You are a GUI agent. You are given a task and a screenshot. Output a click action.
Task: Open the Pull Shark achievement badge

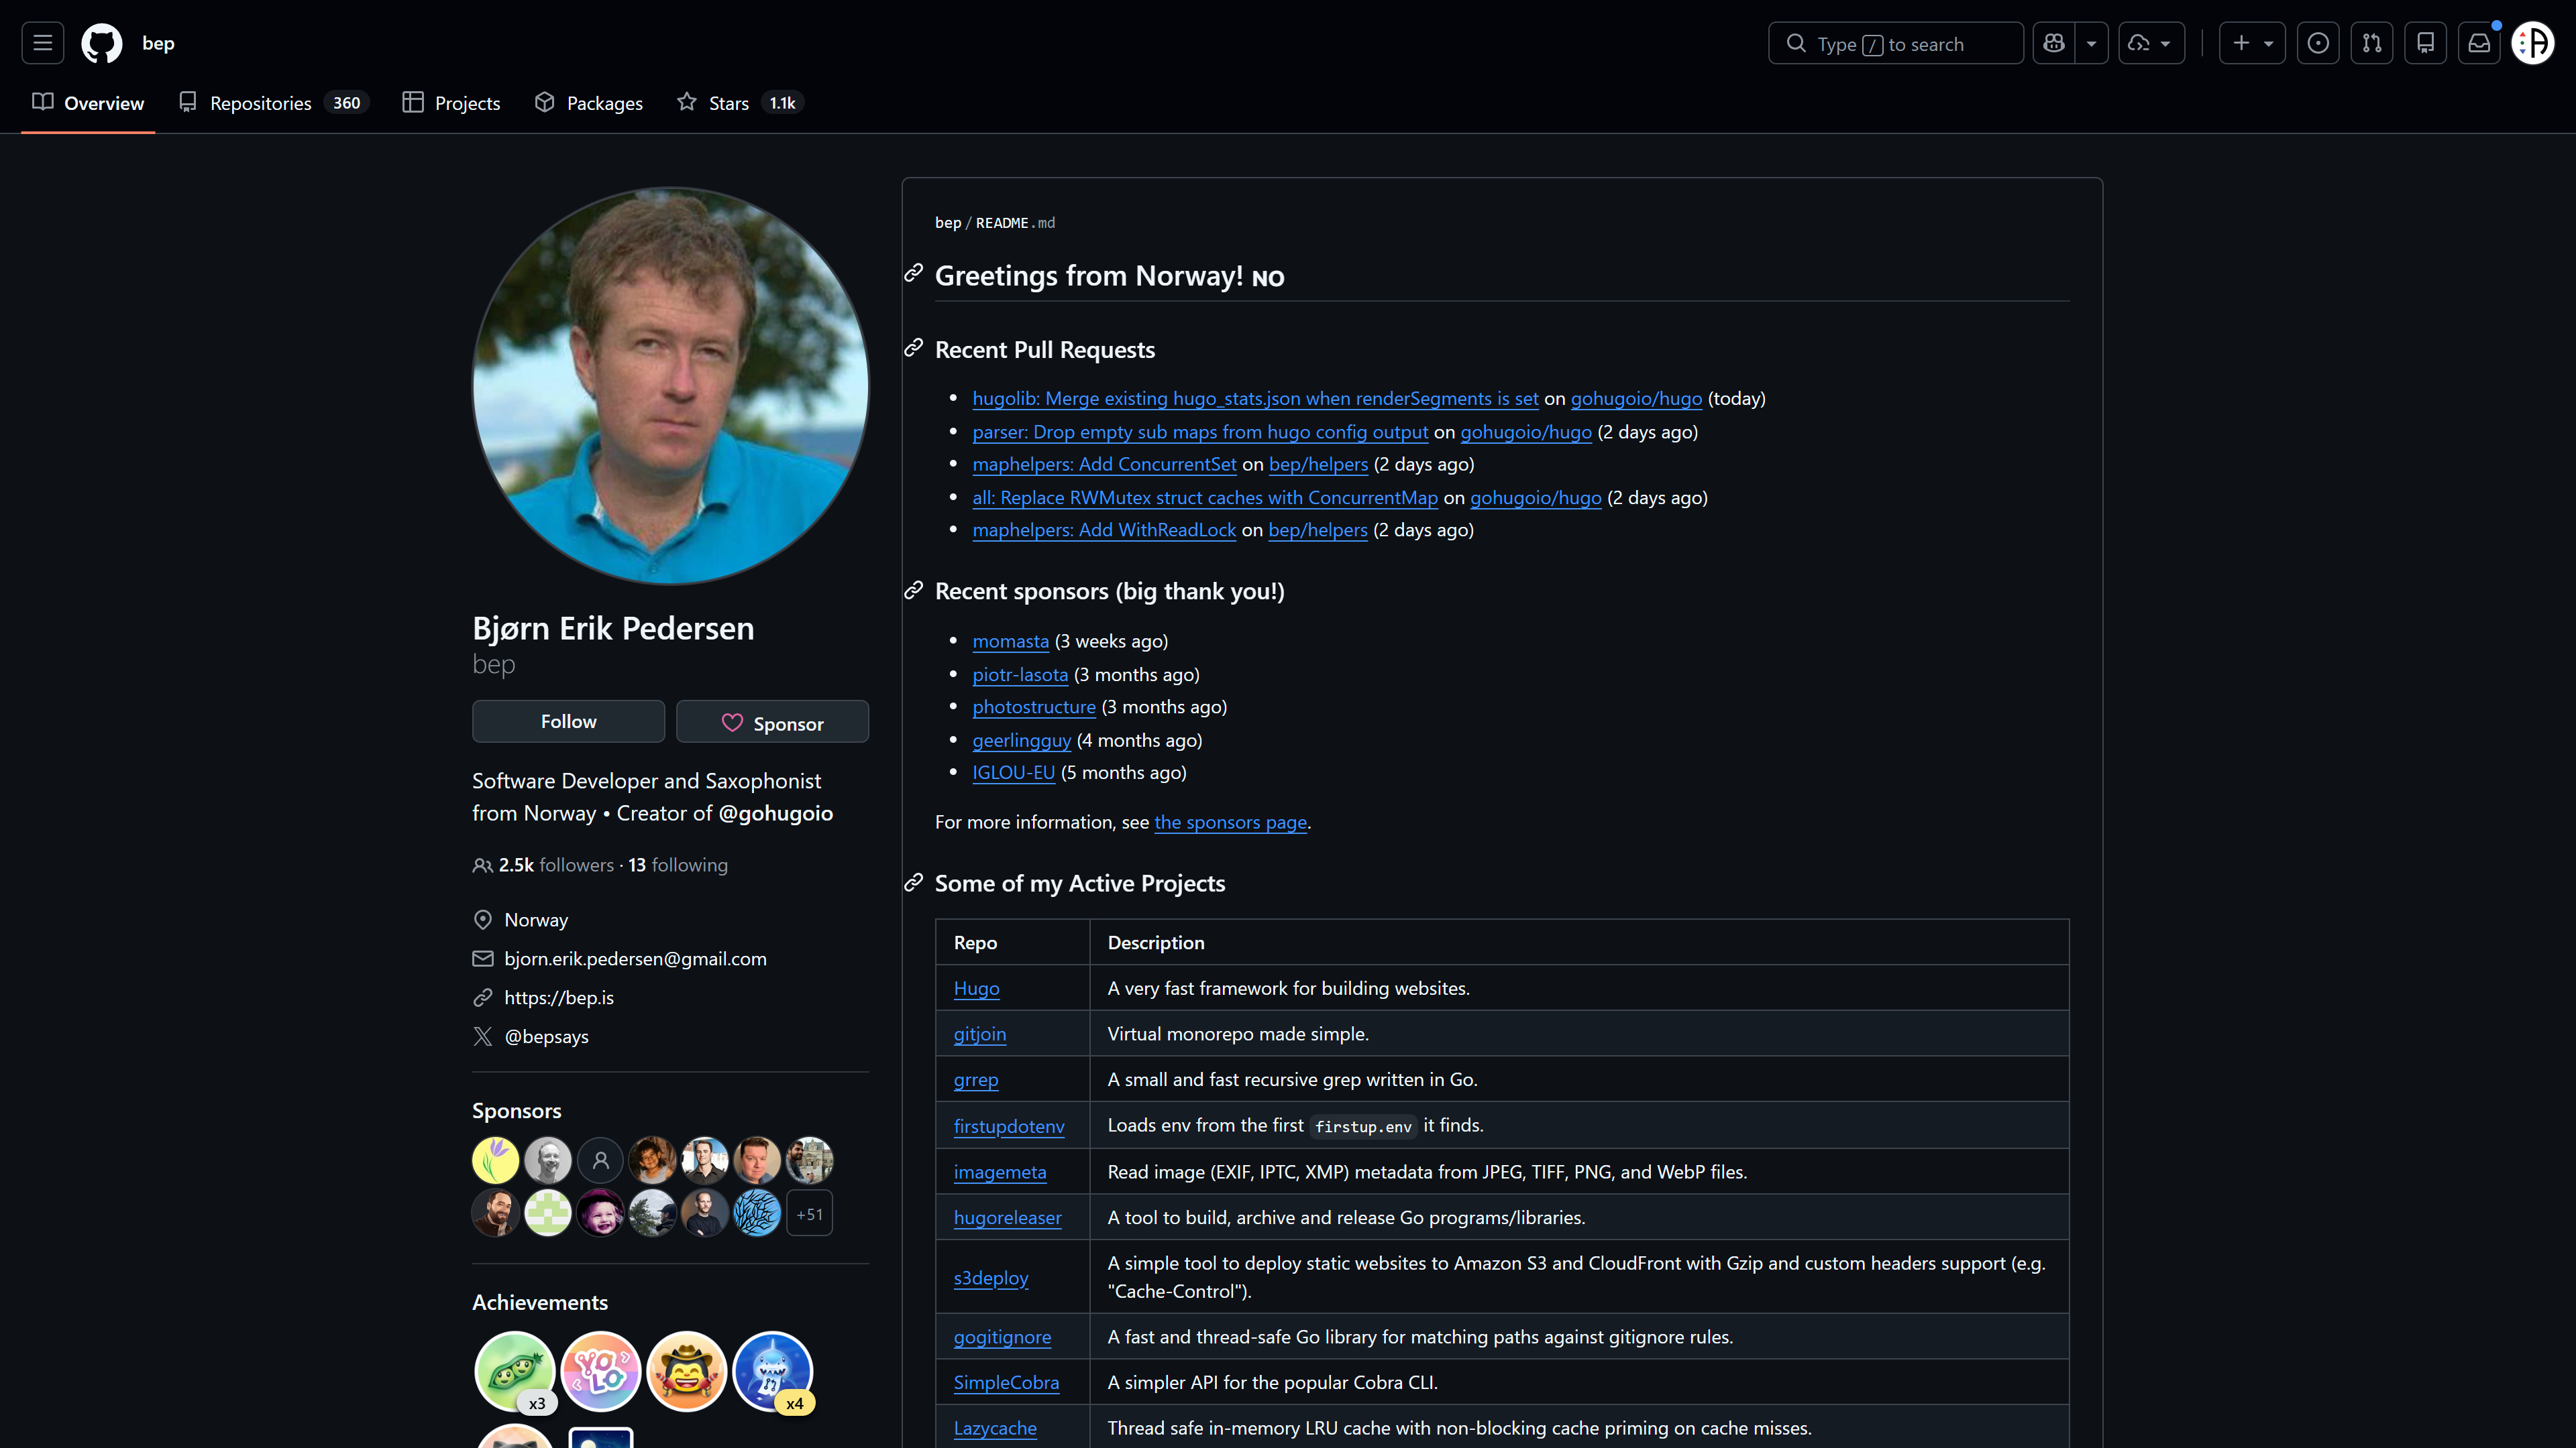pos(772,1372)
